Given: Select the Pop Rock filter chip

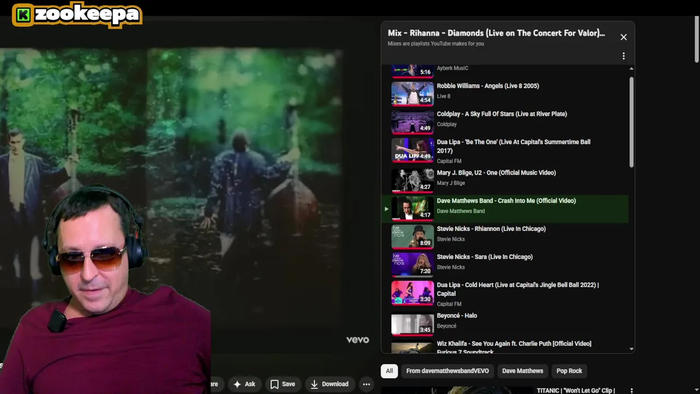Looking at the screenshot, I should click(569, 370).
